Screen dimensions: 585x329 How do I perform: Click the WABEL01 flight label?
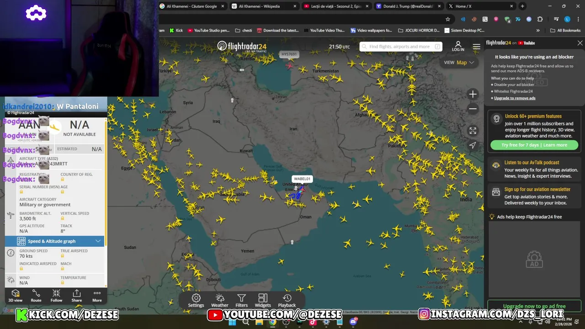click(302, 179)
